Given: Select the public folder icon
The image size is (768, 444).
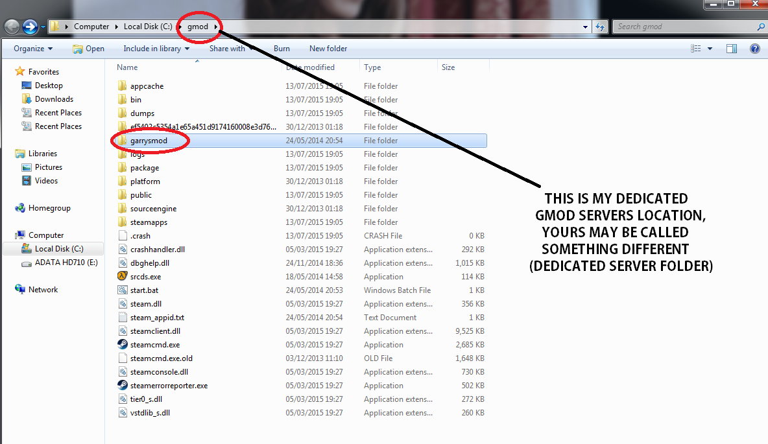Looking at the screenshot, I should point(123,195).
